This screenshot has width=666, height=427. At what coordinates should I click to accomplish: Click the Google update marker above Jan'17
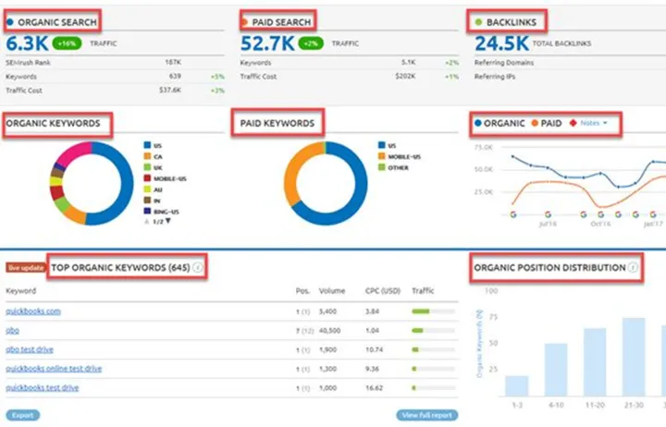pyautogui.click(x=653, y=214)
